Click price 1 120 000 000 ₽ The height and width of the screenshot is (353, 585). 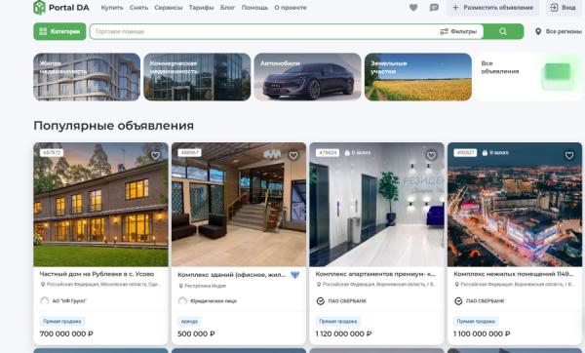coord(343,333)
